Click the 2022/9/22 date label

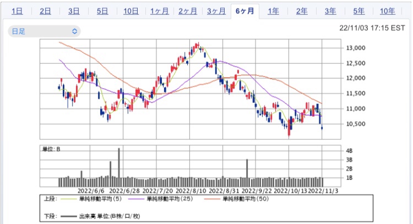click(x=257, y=191)
